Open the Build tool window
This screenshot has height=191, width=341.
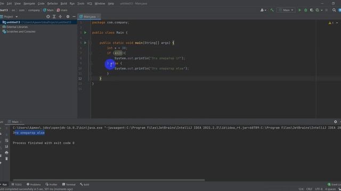pyautogui.click(x=85, y=185)
